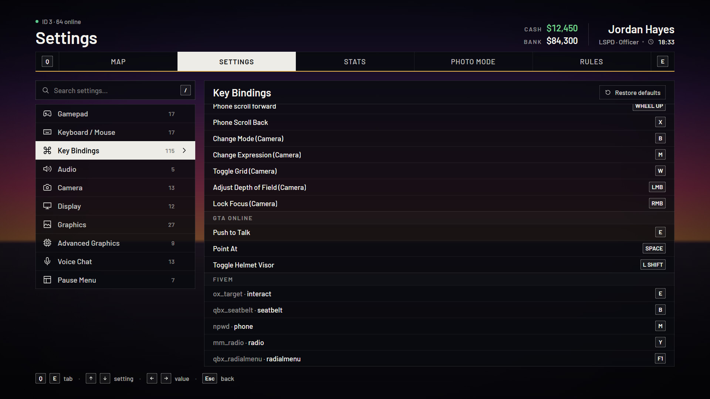Select Toggle Grid (Camera) row
Image resolution: width=710 pixels, height=399 pixels.
[x=439, y=171]
